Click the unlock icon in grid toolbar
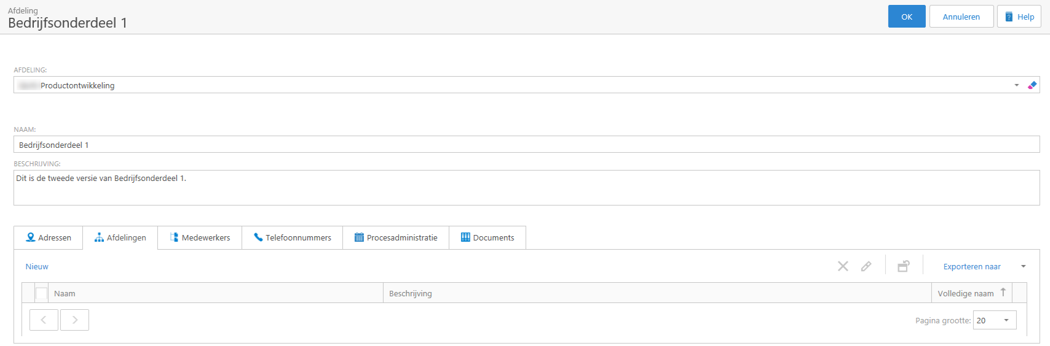 point(903,266)
